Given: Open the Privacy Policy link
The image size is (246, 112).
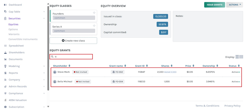Looking at the screenshot, I should 232,106.
